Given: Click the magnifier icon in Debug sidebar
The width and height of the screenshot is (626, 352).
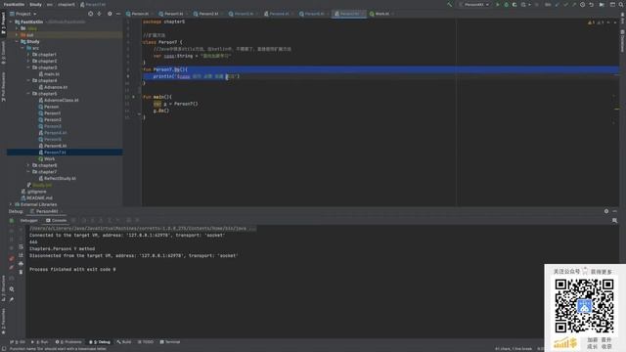Looking at the screenshot, I should tap(12, 289).
